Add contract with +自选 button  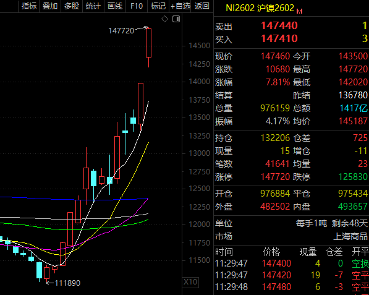tap(180, 6)
